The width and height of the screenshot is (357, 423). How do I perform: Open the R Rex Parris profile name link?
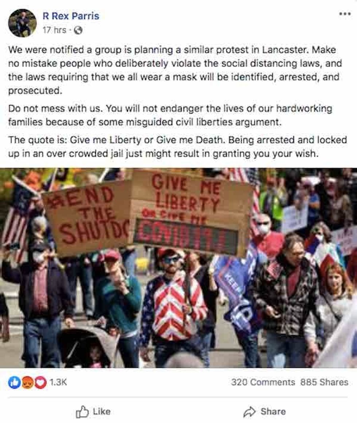(x=71, y=16)
